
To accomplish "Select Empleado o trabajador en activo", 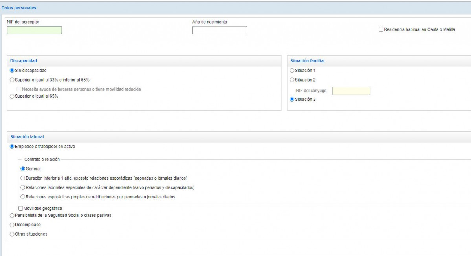I will 12,147.
